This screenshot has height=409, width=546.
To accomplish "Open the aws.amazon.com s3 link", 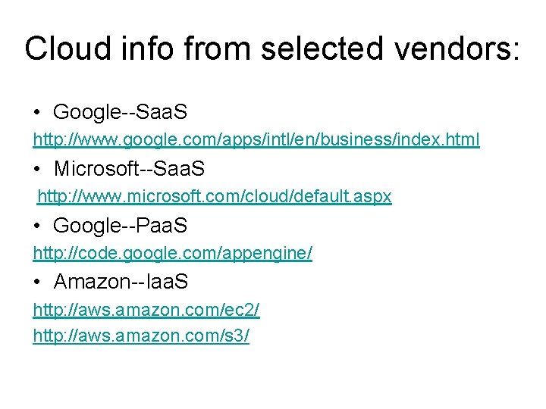I will [141, 336].
